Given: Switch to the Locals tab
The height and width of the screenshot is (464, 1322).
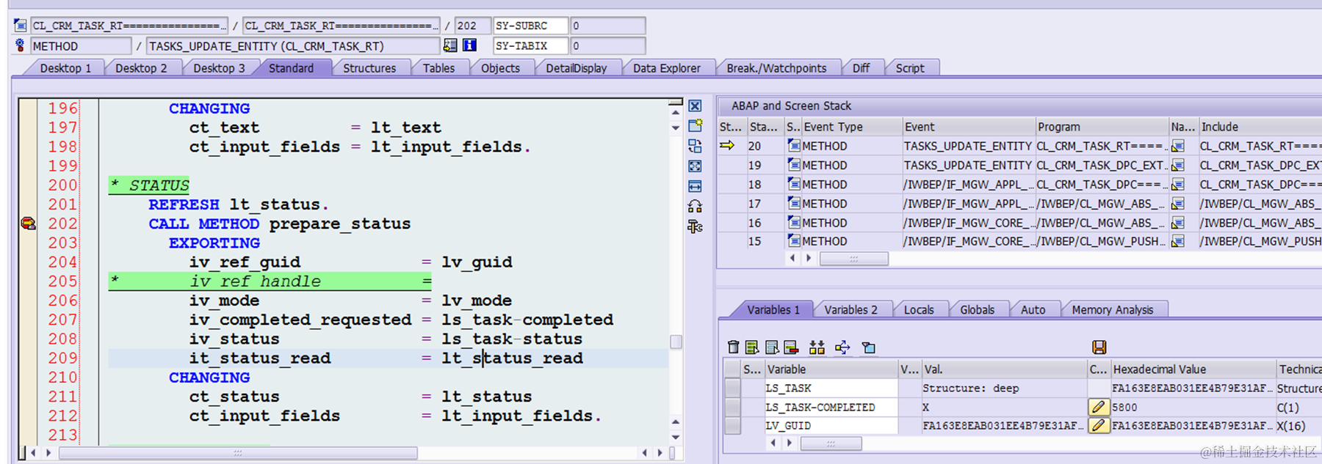Looking at the screenshot, I should click(x=919, y=310).
